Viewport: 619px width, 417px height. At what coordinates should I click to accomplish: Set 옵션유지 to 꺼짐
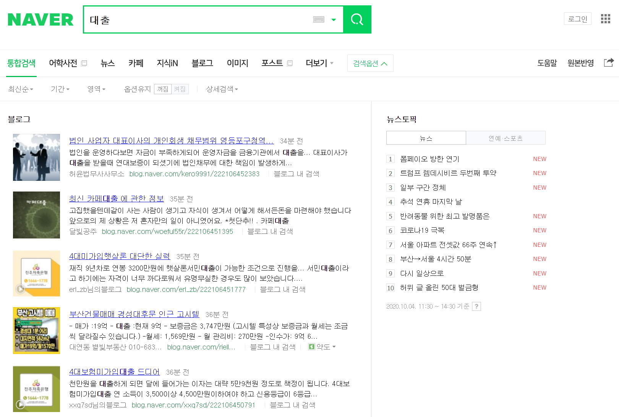[163, 89]
